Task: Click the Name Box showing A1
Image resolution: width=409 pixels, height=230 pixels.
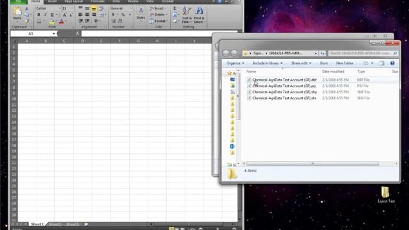Action: pos(31,34)
